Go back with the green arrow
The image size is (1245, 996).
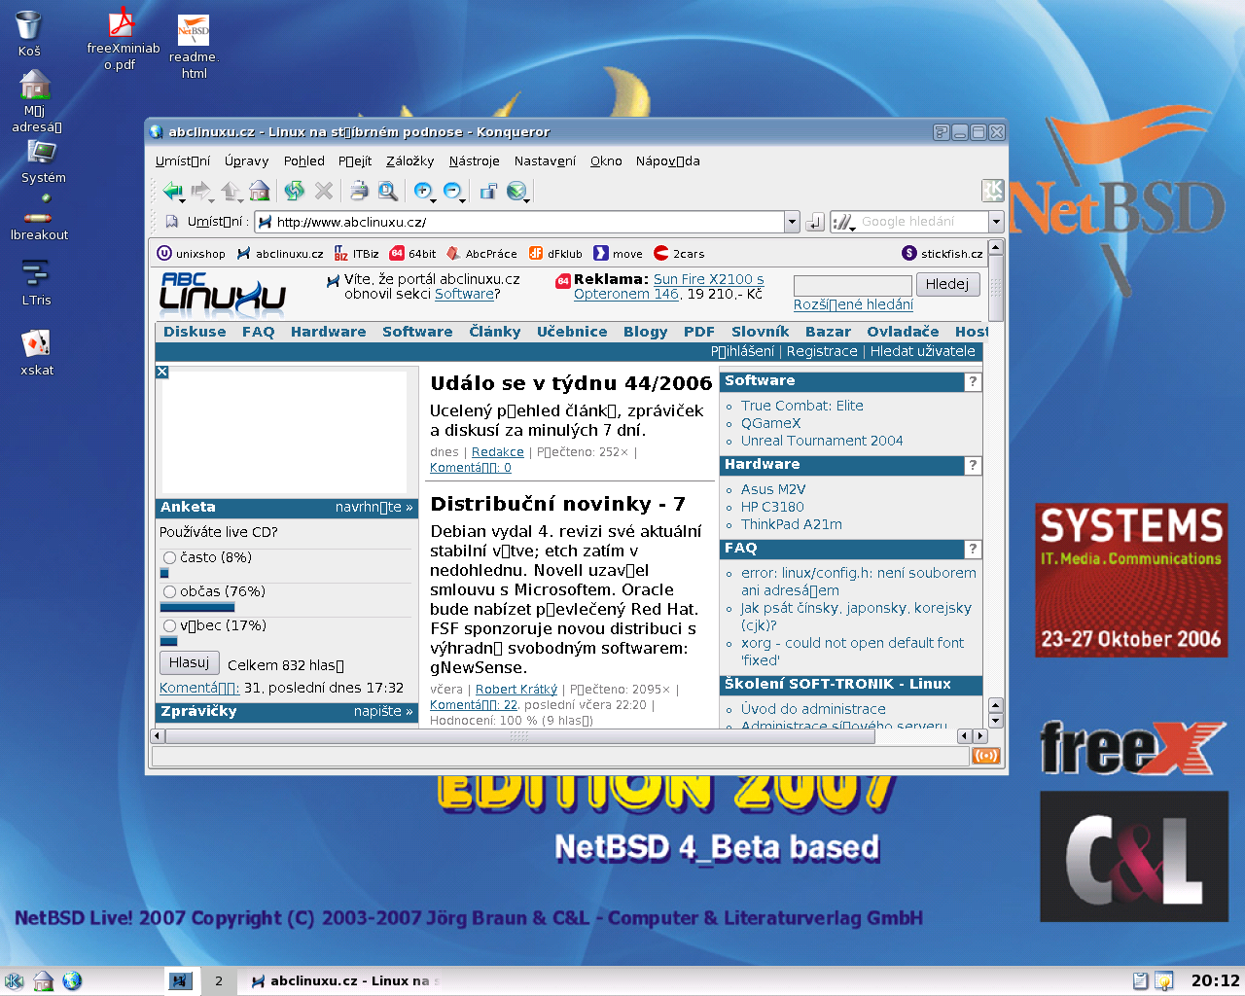point(173,191)
